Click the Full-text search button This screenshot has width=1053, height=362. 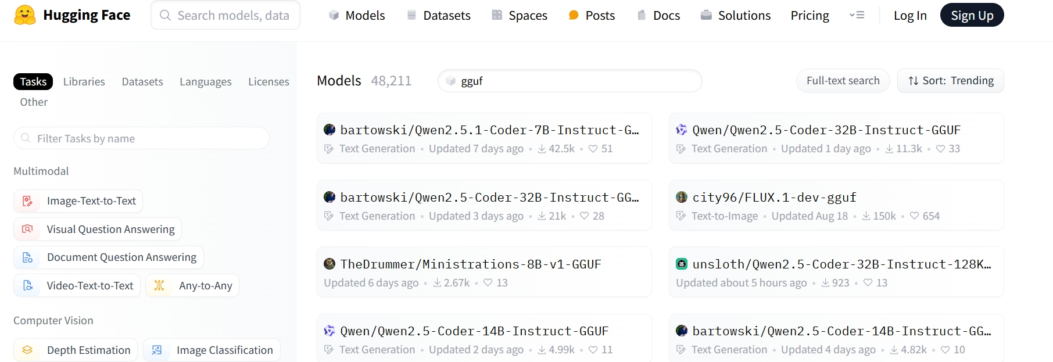click(x=843, y=81)
